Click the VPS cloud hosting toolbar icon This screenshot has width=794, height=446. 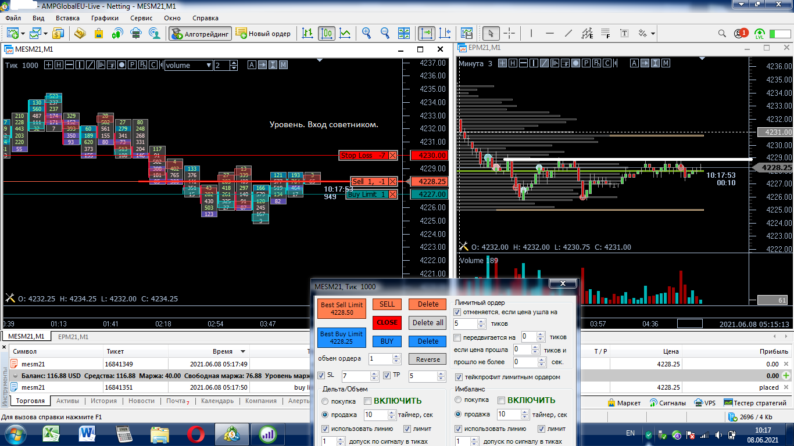click(136, 33)
